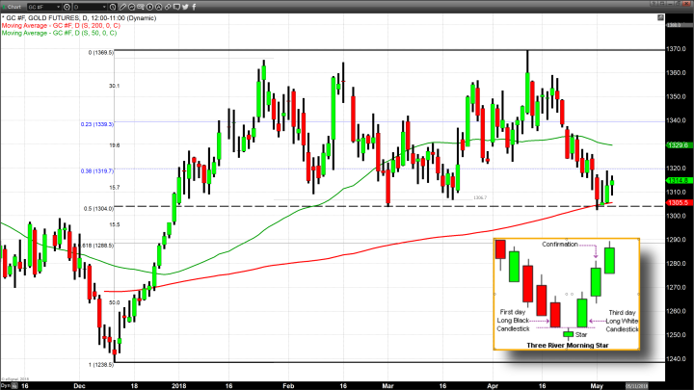The height and width of the screenshot is (390, 694).
Task: Click the 50.0 range value label
Action: pyautogui.click(x=114, y=302)
